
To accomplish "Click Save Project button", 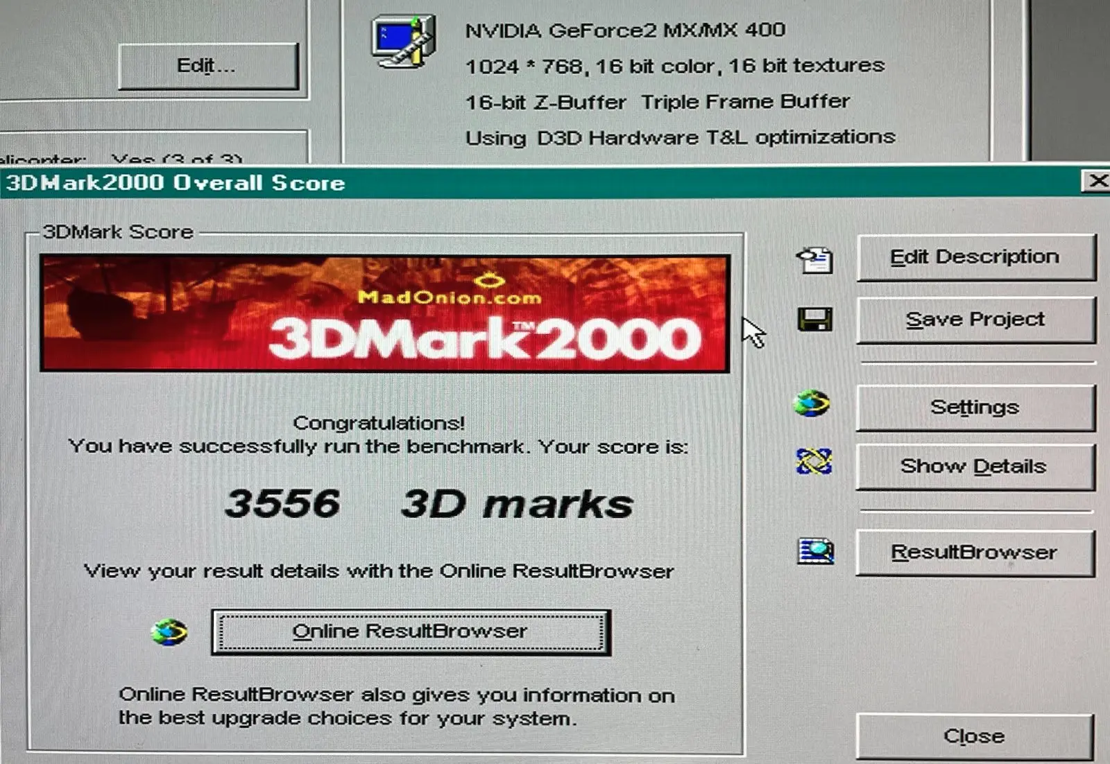I will (x=976, y=320).
